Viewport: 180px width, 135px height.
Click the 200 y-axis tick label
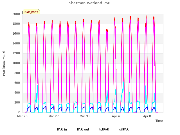[17, 102]
